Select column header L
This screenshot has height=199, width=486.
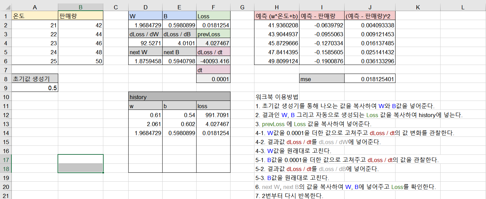[x=463, y=7]
